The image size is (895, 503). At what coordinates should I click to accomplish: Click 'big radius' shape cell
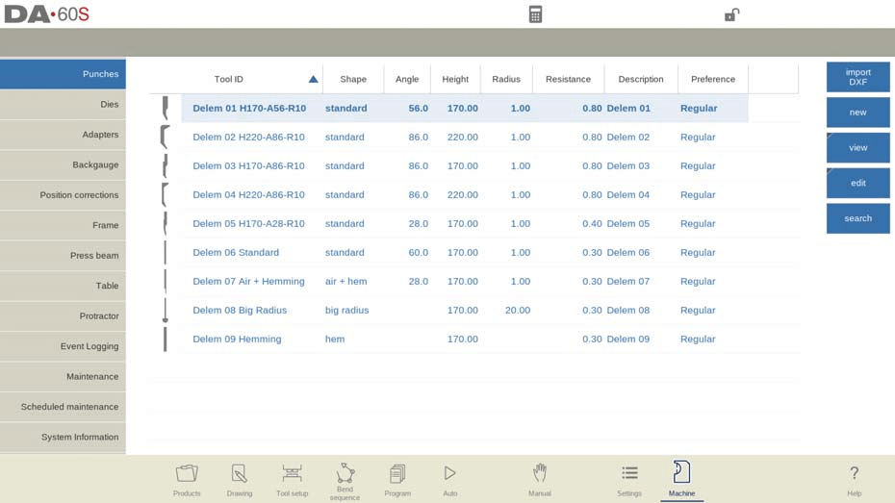[x=347, y=311]
